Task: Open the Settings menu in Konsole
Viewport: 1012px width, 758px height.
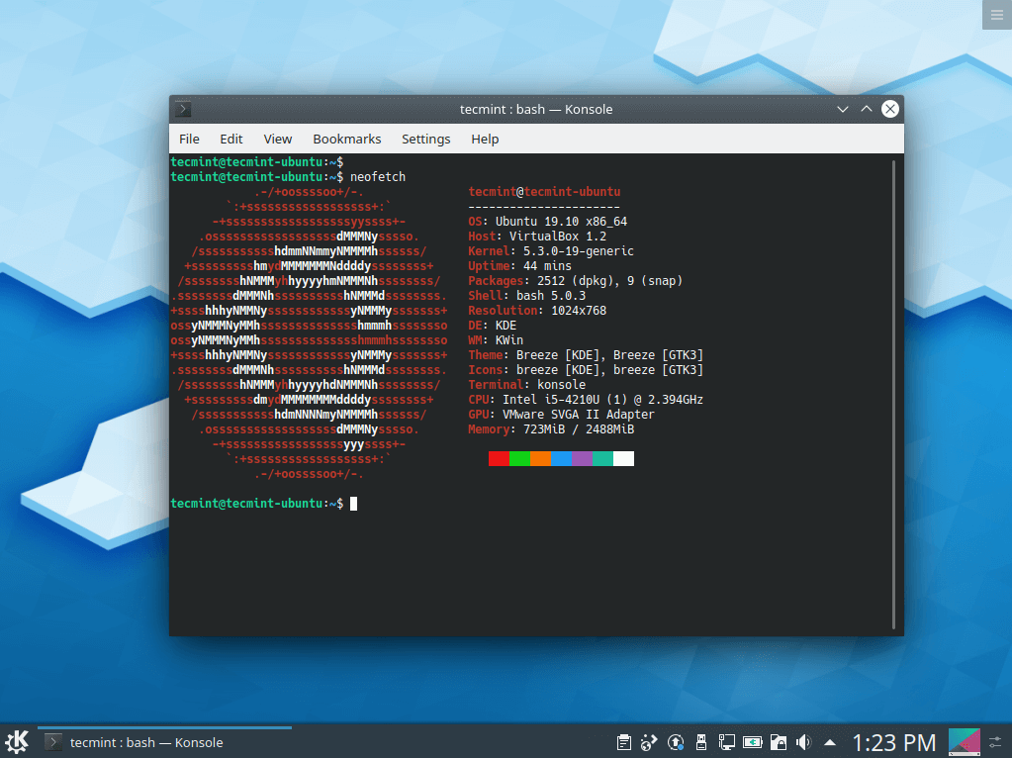Action: [425, 139]
